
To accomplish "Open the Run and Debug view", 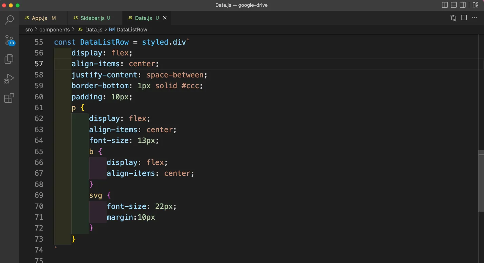I will coord(9,79).
